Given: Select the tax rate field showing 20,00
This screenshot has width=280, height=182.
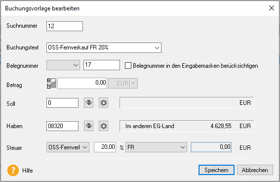Looking at the screenshot, I should coord(105,147).
